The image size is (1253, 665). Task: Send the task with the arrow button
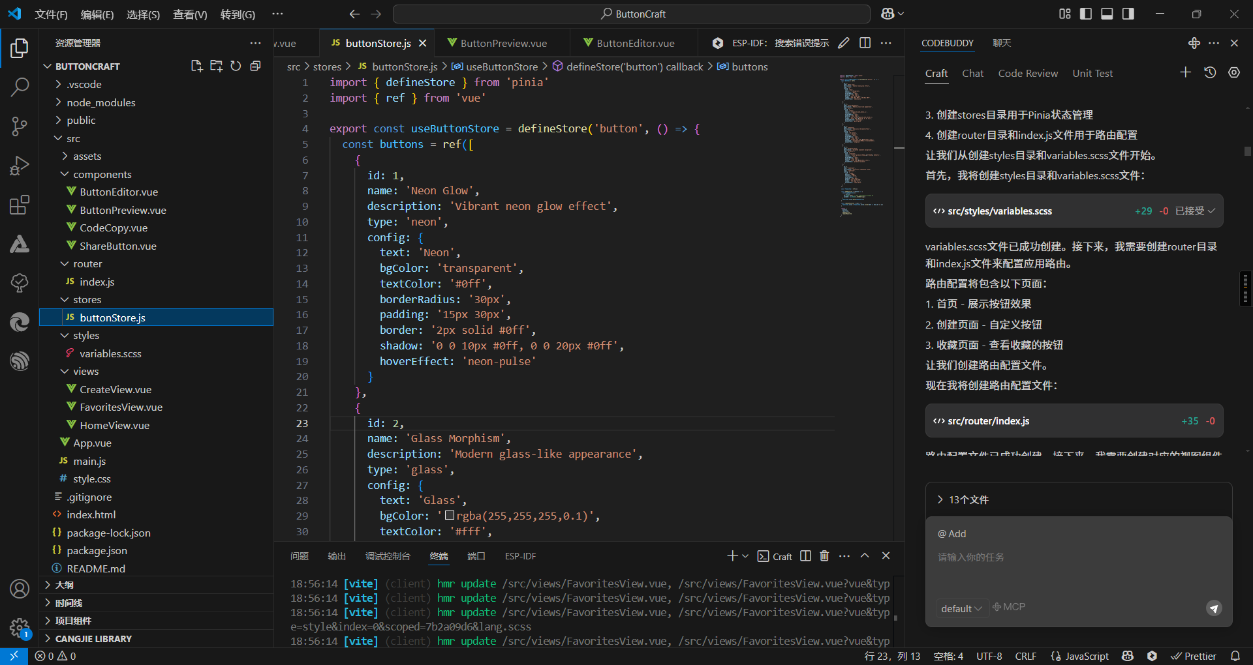pos(1214,608)
